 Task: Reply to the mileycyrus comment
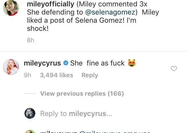point(90,75)
